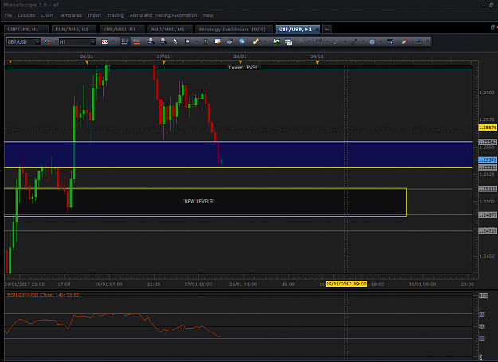Select the NEW LEVELS label

(198, 201)
